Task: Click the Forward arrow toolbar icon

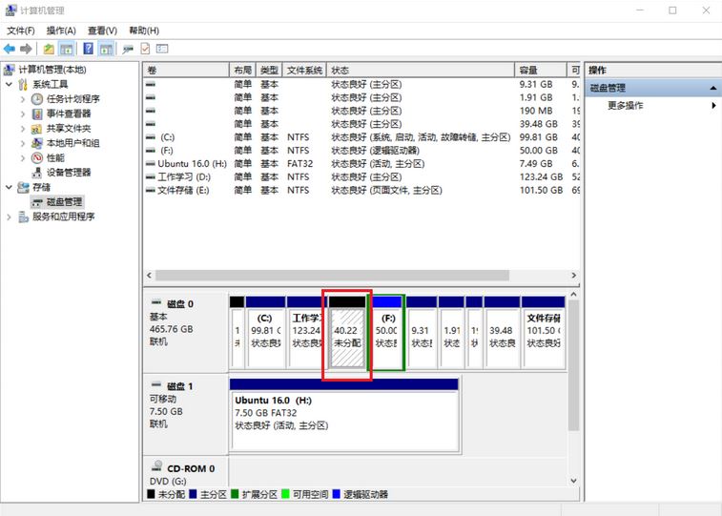Action: click(x=26, y=49)
